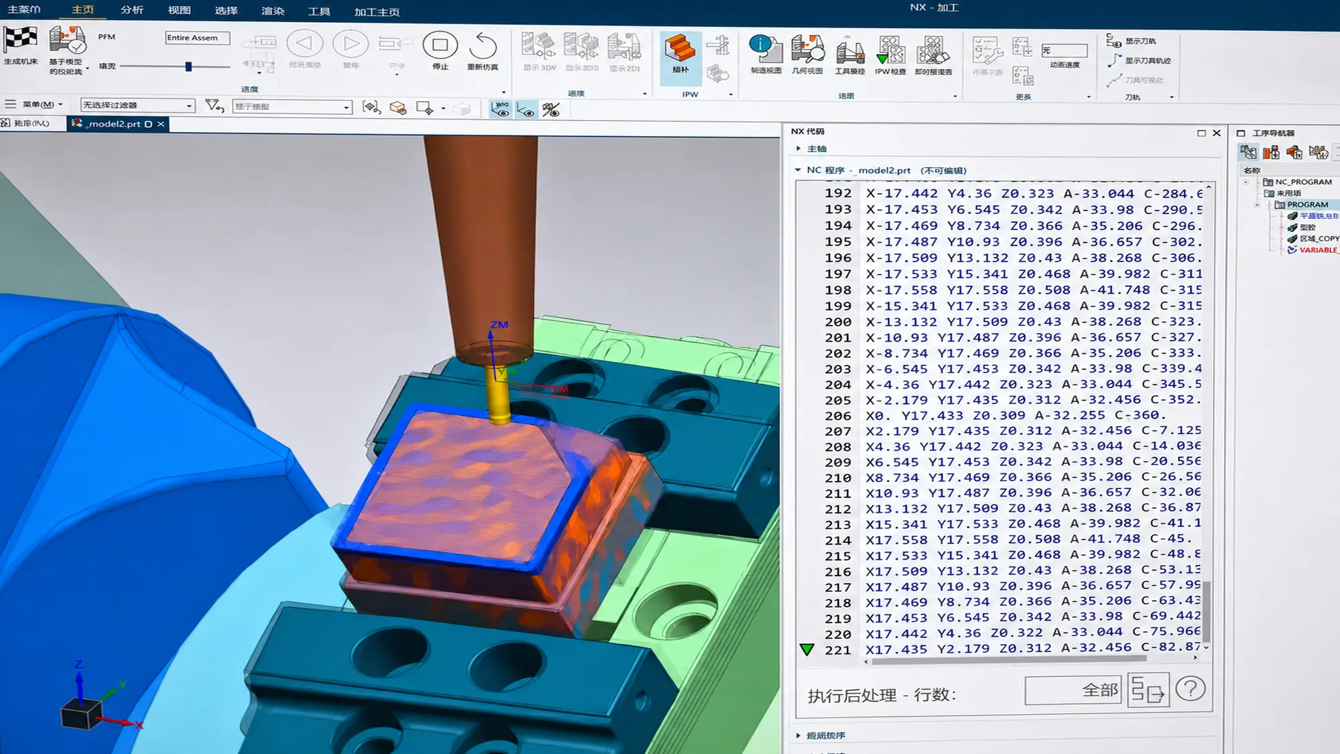Viewport: 1340px width, 754px height.
Task: Click the NC code horizontal scrollbar
Action: pyautogui.click(x=1008, y=659)
